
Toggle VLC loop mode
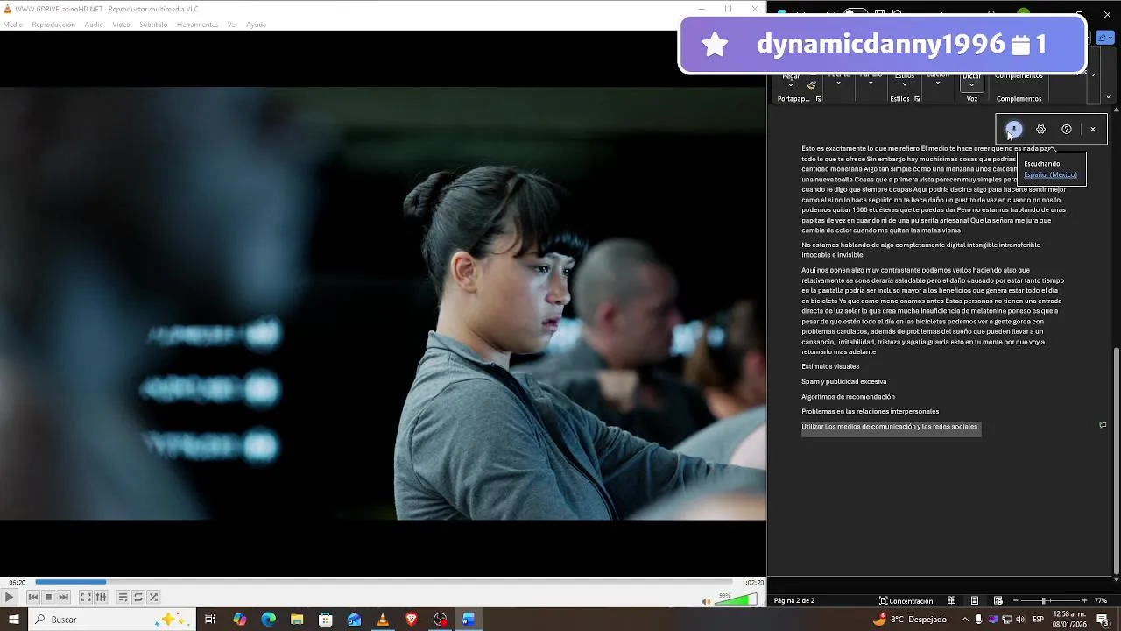(x=137, y=597)
